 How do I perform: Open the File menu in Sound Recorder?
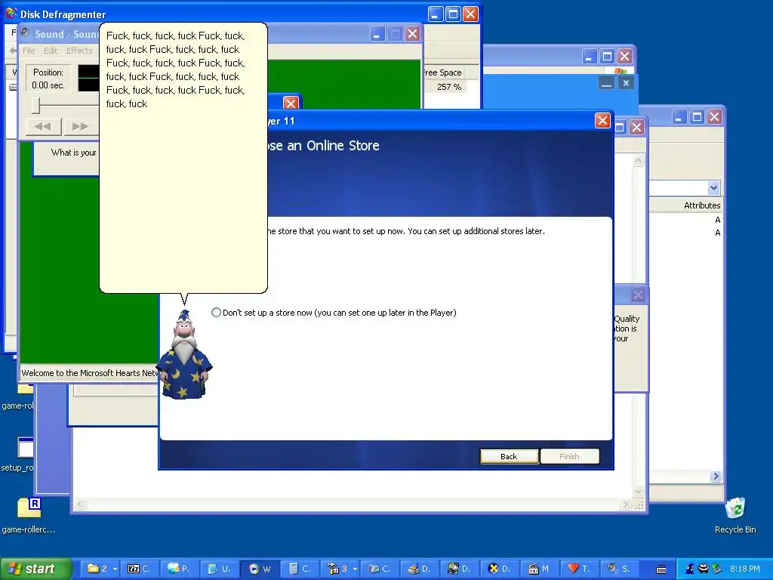click(29, 51)
